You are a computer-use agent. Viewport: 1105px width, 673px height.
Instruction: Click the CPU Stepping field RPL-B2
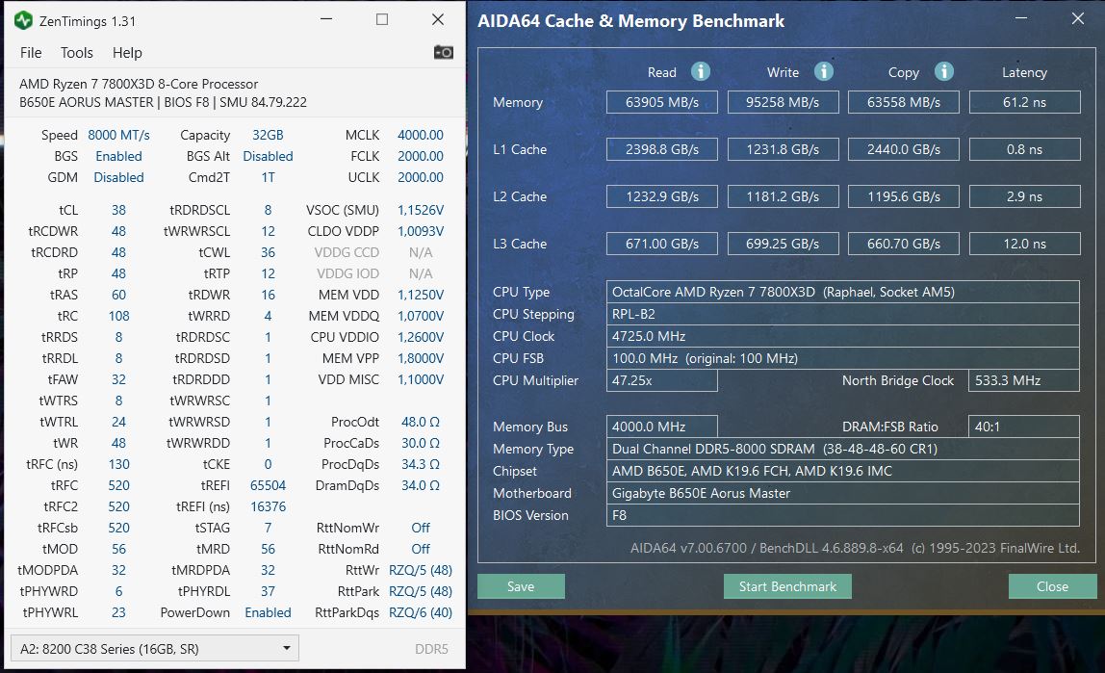tap(843, 314)
